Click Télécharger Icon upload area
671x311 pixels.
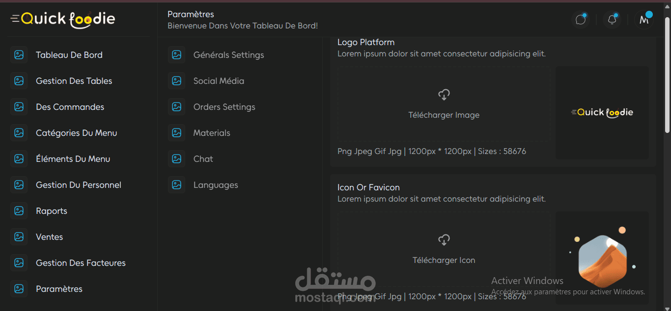pos(444,249)
